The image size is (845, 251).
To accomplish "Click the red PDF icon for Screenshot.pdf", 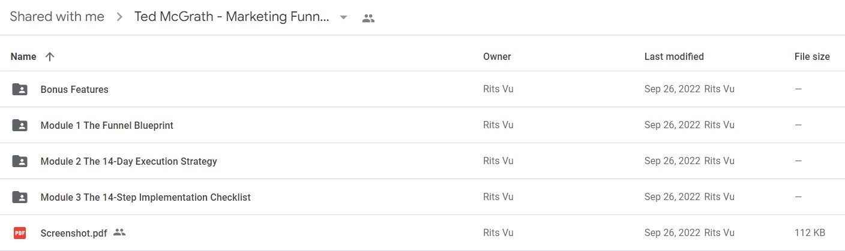I will pyautogui.click(x=20, y=233).
